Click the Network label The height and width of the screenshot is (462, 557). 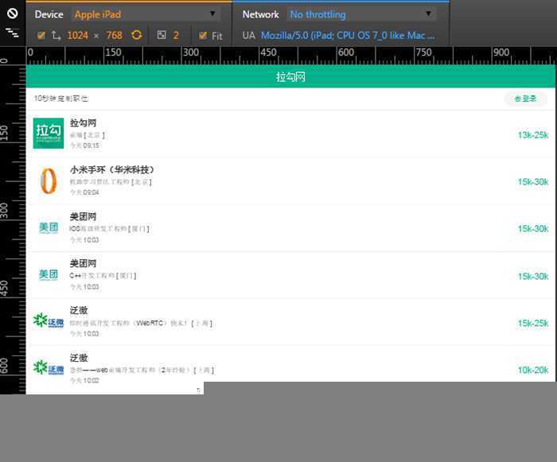point(260,14)
